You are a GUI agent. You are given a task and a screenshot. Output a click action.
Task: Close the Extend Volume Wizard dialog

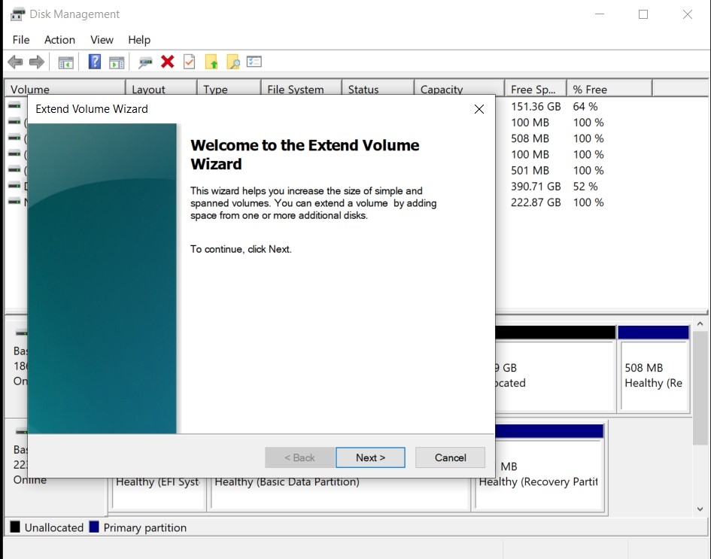coord(479,109)
